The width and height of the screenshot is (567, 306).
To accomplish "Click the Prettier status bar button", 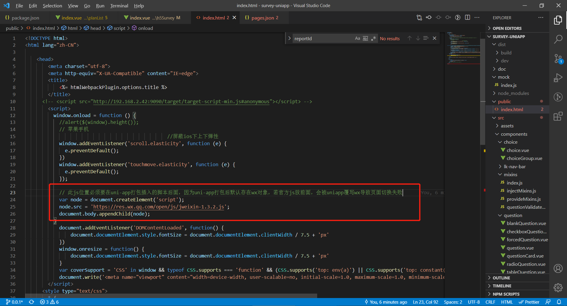I will click(529, 302).
